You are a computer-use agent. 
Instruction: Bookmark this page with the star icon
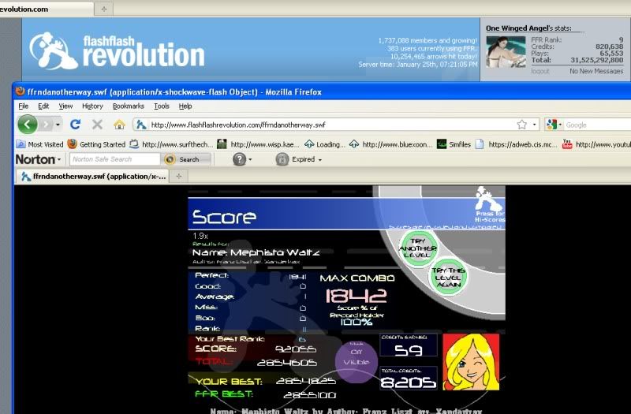521,125
